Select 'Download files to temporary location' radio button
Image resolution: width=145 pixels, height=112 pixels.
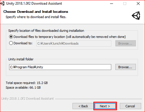click(x=11, y=37)
